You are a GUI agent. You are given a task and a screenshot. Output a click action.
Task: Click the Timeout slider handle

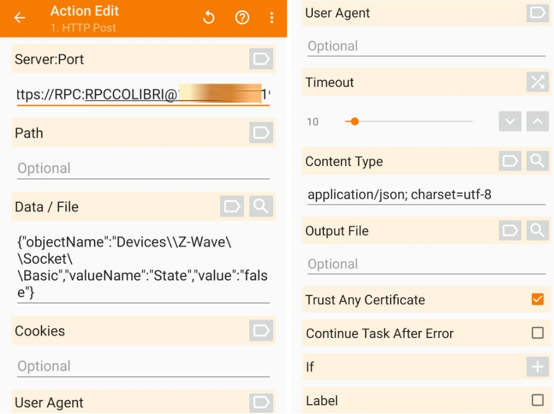[x=354, y=122]
